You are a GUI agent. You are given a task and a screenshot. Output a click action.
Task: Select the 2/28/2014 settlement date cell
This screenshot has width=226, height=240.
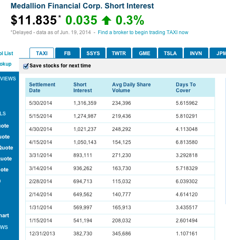[40, 181]
